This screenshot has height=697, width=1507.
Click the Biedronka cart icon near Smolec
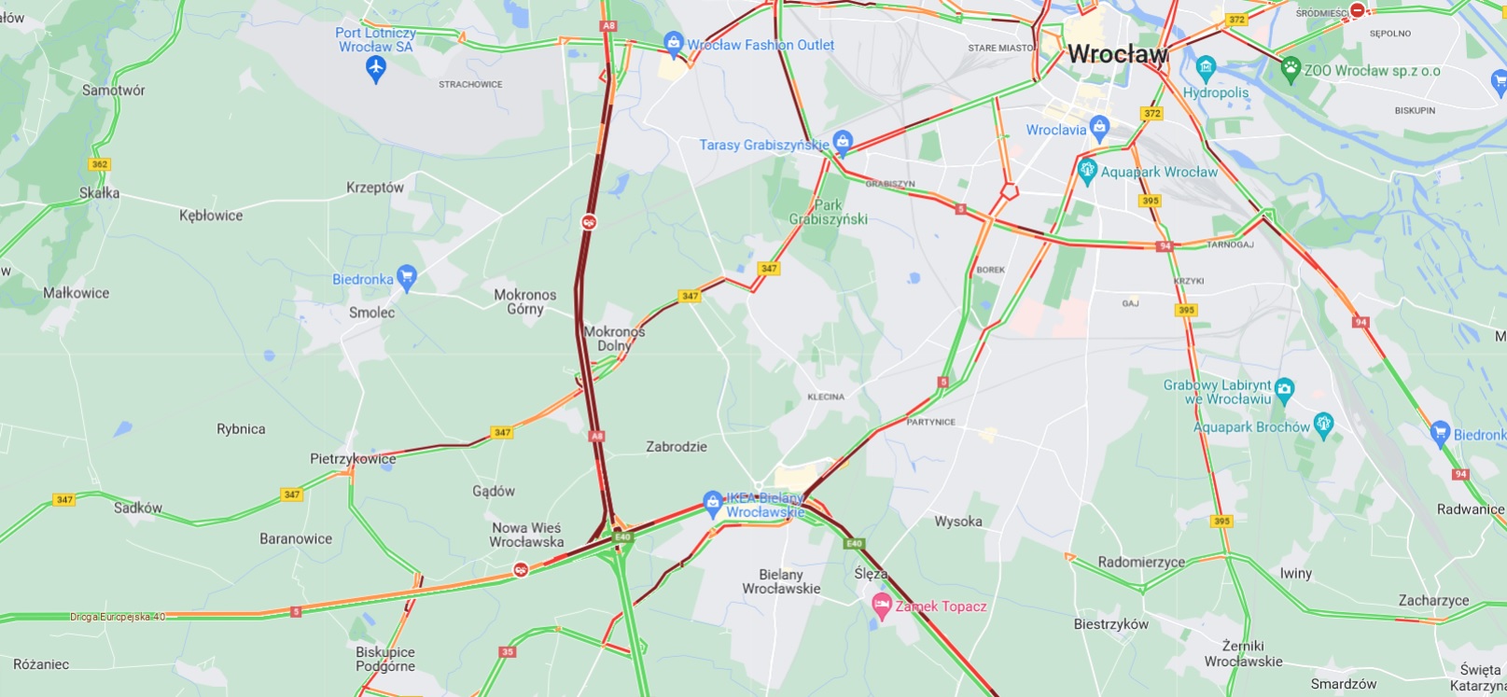coord(406,277)
